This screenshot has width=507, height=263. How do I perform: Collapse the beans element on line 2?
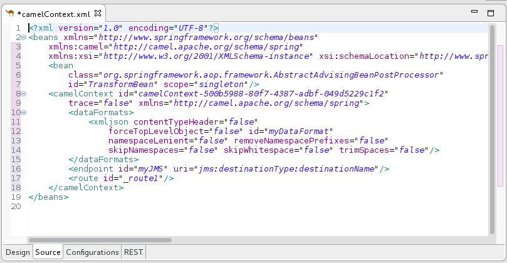pyautogui.click(x=23, y=38)
